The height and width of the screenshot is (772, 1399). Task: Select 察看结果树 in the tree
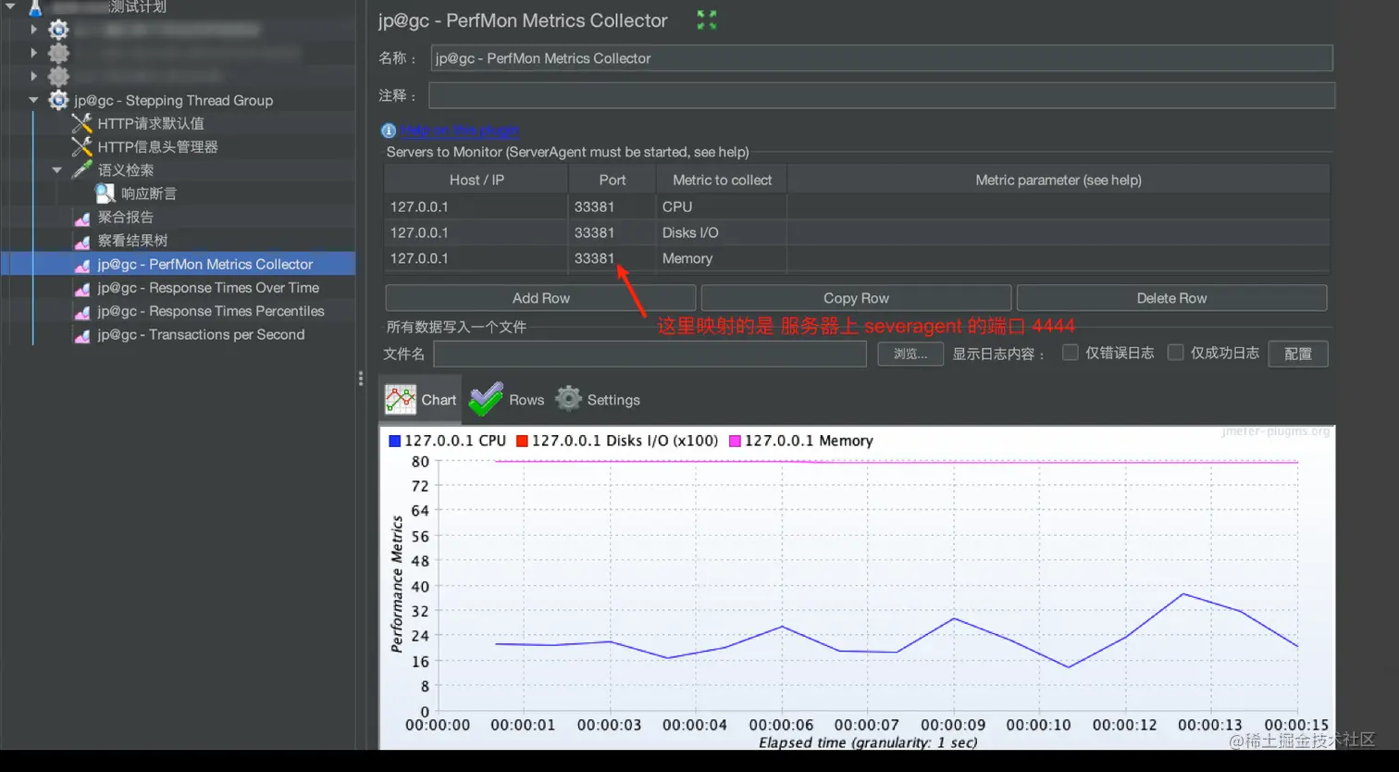[132, 241]
